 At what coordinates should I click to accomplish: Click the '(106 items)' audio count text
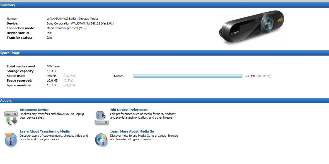pos(264,76)
